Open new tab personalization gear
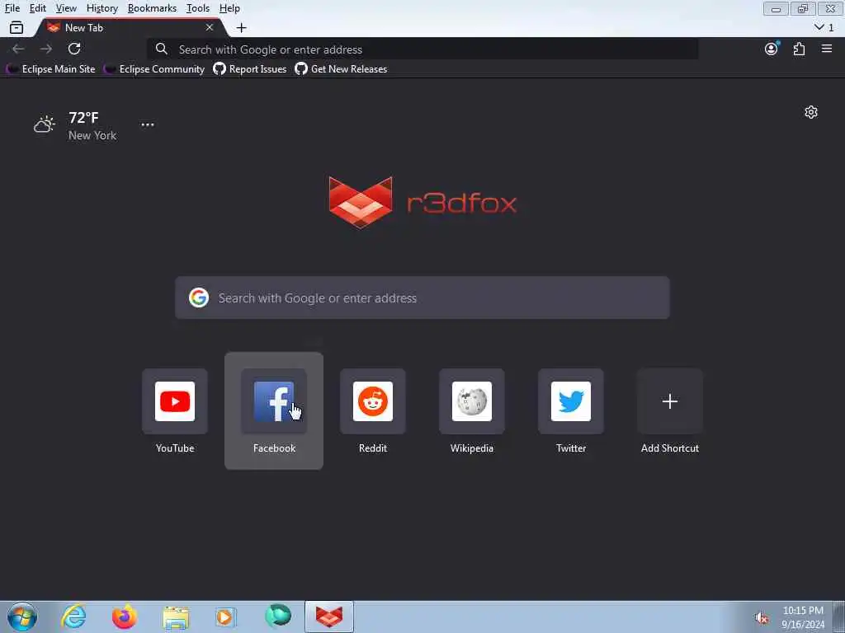Viewport: 845px width, 633px height. (811, 112)
